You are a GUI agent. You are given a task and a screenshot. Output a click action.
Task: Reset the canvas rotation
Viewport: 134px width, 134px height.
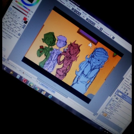click(x=94, y=24)
